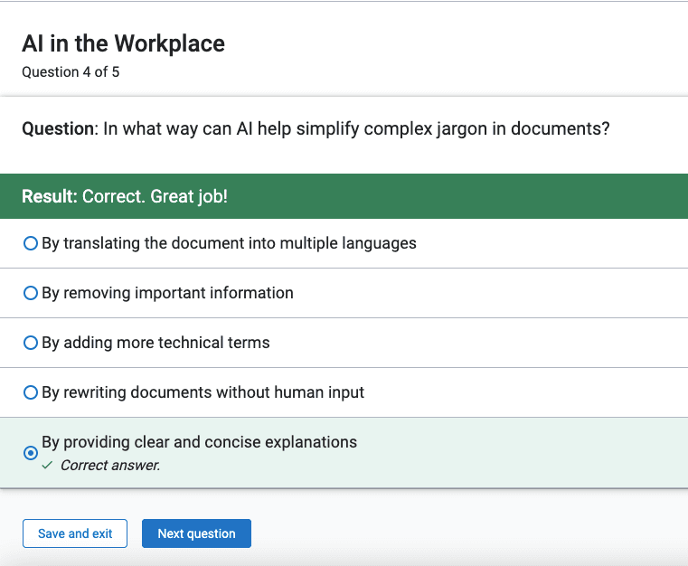Click the bold 'Question' label
Screen dimensions: 688x566
[x=59, y=129]
